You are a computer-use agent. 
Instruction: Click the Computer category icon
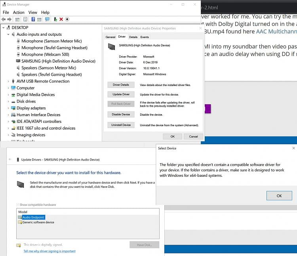13,88
